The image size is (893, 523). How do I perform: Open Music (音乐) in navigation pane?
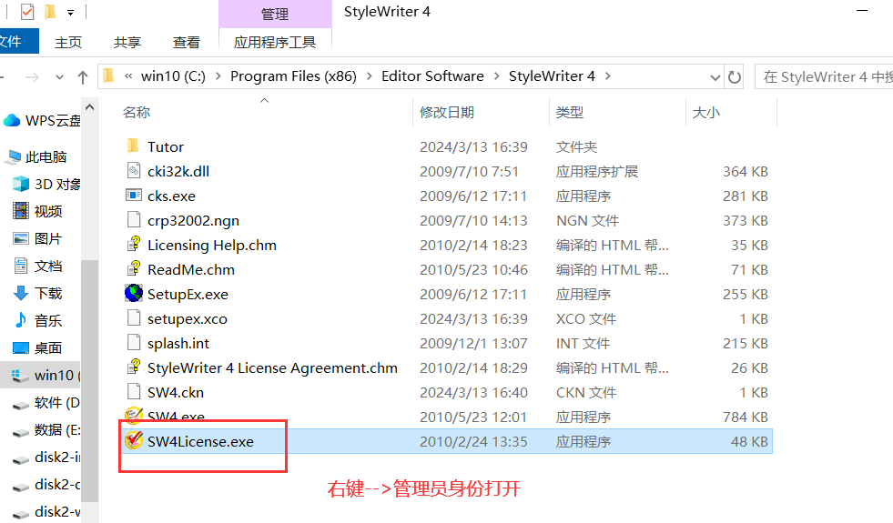pos(37,320)
